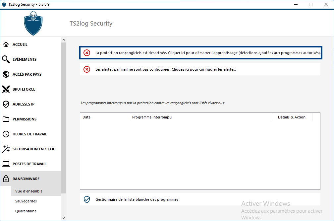Open the Sauvegardes submenu

(x=36, y=201)
